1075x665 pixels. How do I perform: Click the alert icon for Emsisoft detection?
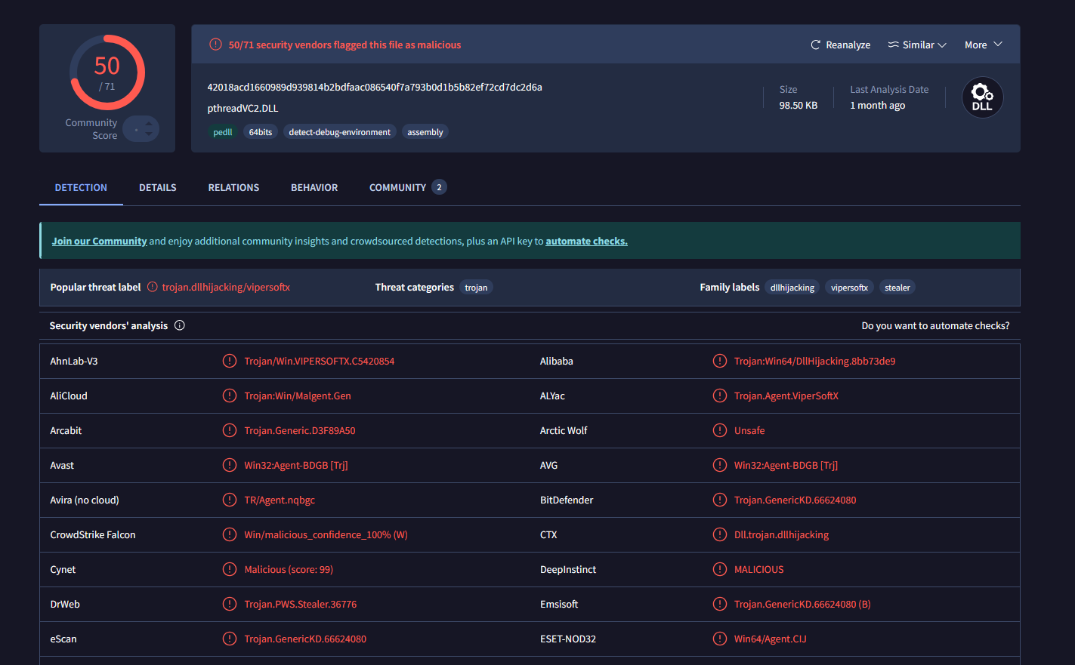[720, 604]
